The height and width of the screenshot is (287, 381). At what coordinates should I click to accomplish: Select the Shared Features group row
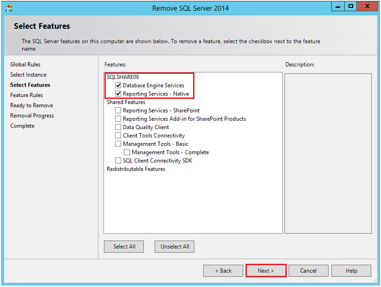(x=126, y=102)
